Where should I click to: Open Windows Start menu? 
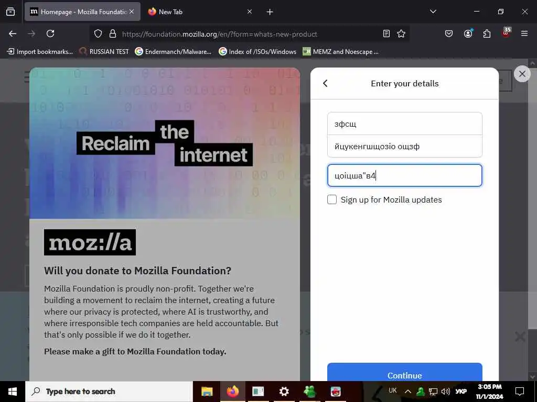pos(13,392)
